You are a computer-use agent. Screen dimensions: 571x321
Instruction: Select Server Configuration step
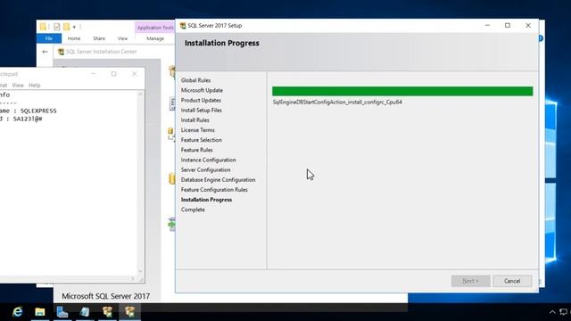(x=205, y=169)
